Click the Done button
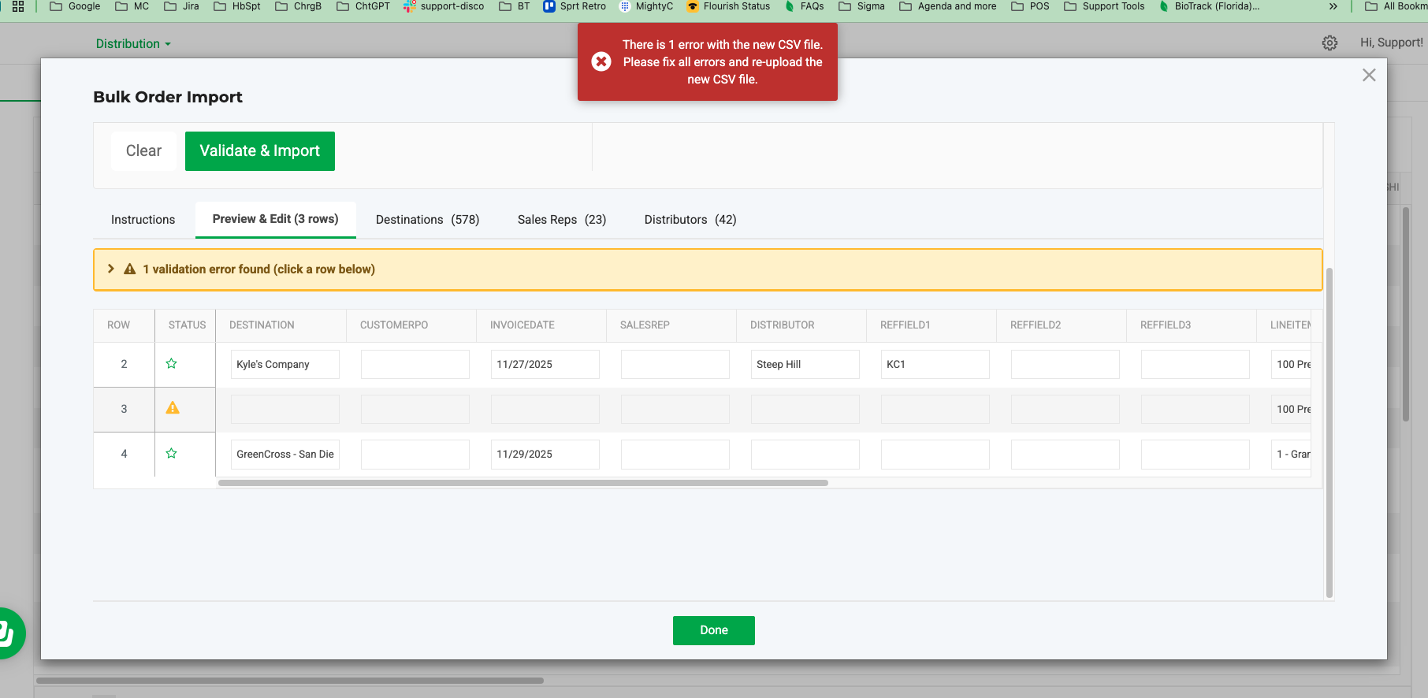This screenshot has width=1428, height=698. (714, 630)
